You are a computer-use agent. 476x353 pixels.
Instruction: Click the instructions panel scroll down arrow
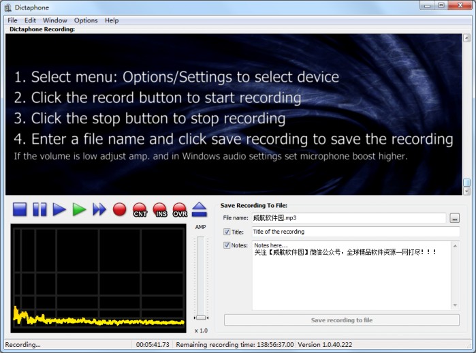466,191
